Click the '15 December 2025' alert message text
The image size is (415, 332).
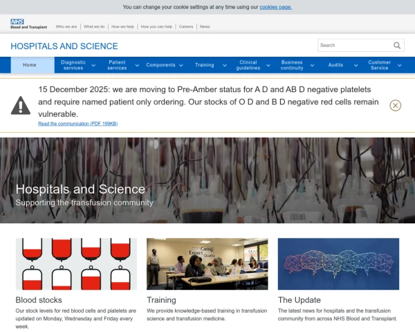coord(208,102)
